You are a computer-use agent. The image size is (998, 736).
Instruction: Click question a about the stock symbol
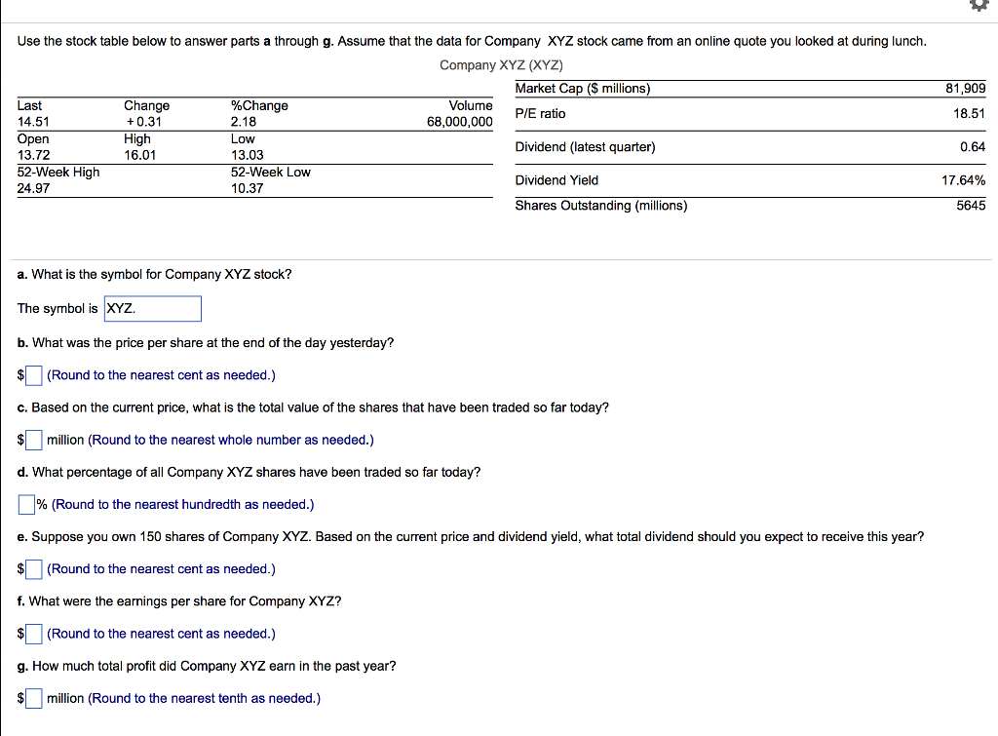(x=155, y=274)
